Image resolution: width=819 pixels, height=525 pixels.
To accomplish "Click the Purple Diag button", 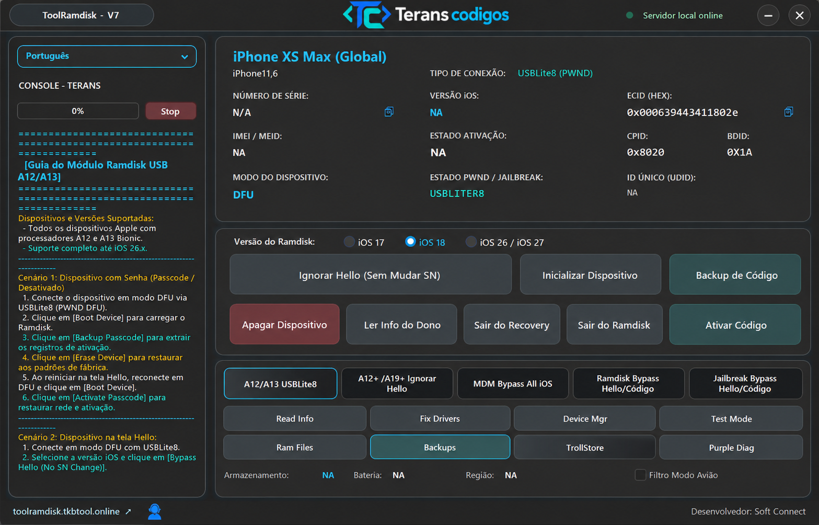I will pos(731,447).
